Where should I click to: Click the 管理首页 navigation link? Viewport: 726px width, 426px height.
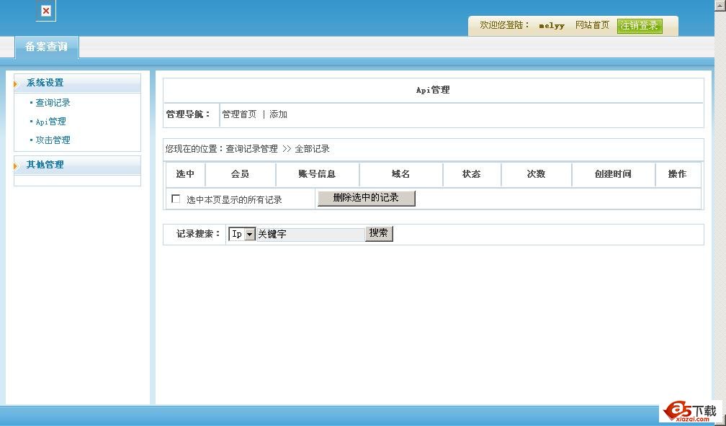pyautogui.click(x=239, y=114)
